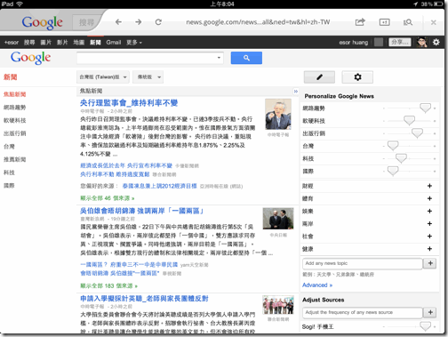The height and width of the screenshot is (337, 448).
Task: Click the Adjust frequency of news source field
Action: [x=362, y=312]
